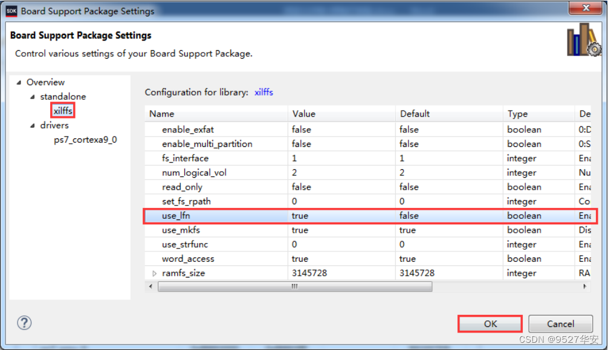
Task: Select ps7_cortexa9_0 driver entry
Action: [85, 140]
